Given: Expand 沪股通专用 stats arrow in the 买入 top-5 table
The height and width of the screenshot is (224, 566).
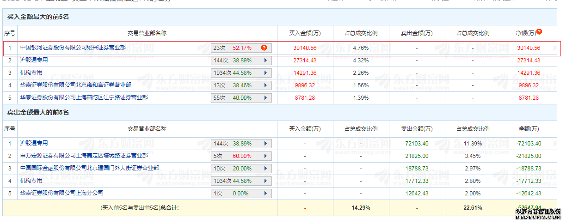Looking at the screenshot, I should pyautogui.click(x=265, y=61).
